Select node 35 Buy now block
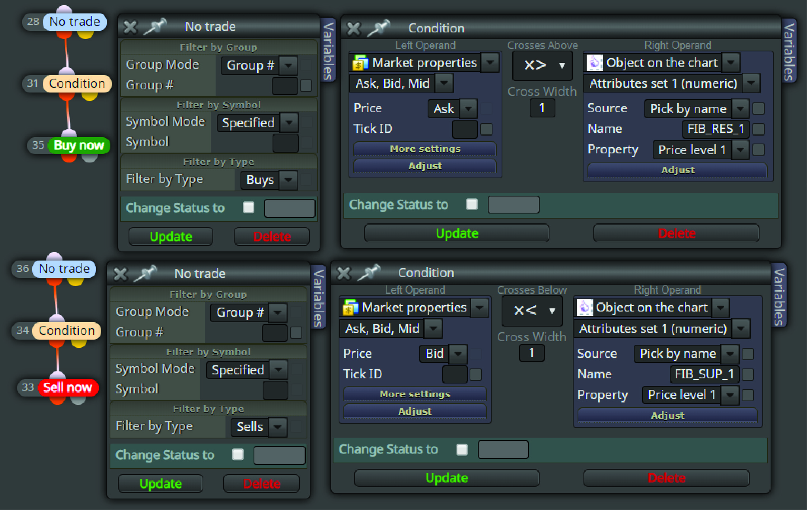This screenshot has height=510, width=807. pos(79,145)
